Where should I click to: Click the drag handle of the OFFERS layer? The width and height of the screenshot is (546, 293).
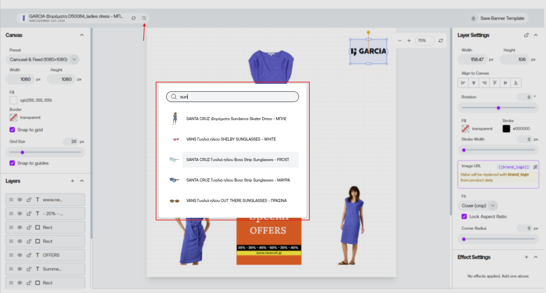point(11,255)
